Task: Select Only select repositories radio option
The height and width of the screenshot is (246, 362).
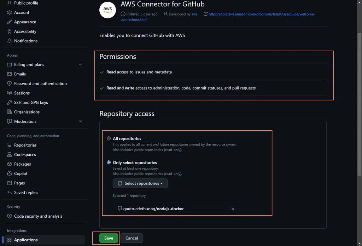Action: [x=109, y=163]
